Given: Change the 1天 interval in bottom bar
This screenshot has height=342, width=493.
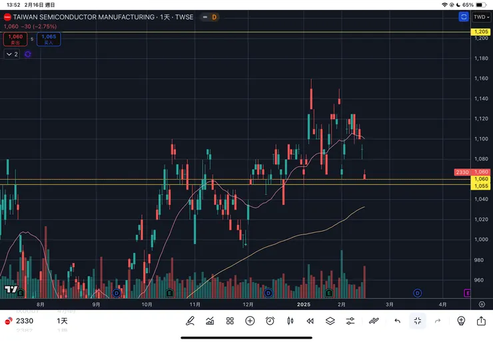Looking at the screenshot, I should 62,321.
